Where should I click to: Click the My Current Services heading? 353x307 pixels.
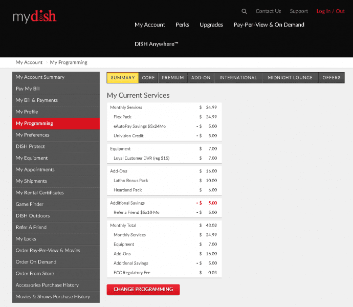point(138,95)
